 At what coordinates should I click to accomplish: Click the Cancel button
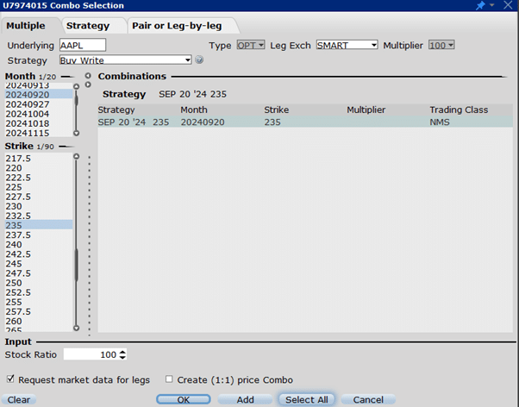[368, 400]
